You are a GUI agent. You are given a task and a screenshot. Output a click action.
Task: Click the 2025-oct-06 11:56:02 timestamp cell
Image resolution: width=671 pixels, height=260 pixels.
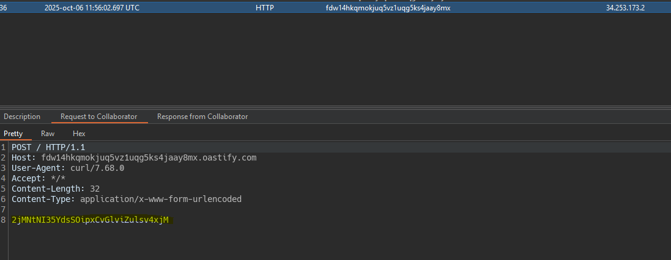click(x=92, y=8)
